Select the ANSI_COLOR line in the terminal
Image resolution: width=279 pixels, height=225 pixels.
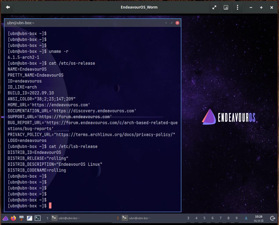tap(42, 99)
